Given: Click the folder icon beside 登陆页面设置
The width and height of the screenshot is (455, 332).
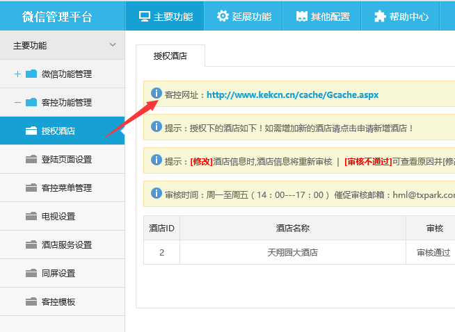Looking at the screenshot, I should click(x=31, y=159).
